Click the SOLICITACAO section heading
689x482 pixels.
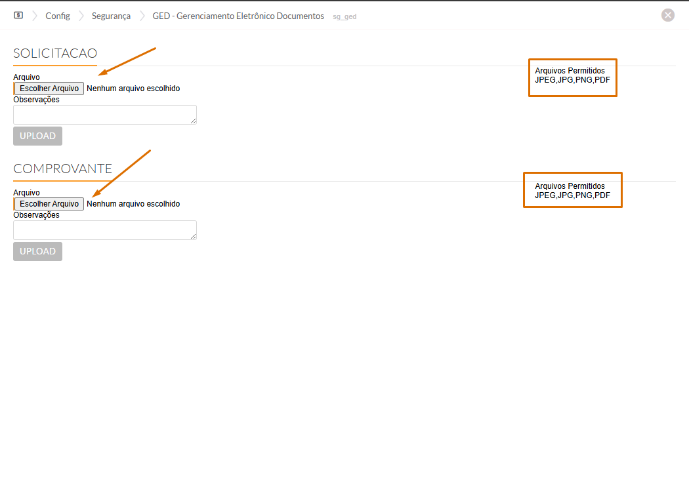tap(55, 53)
